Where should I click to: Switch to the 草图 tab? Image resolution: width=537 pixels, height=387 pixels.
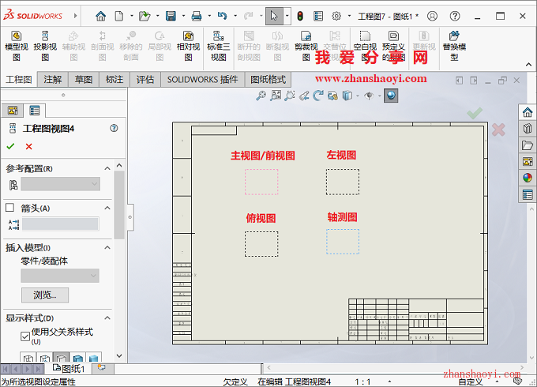coord(84,80)
